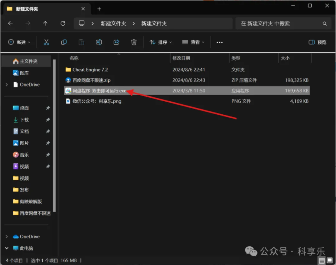
Task: Close the 新建文件夹 tab
Action: [83, 9]
